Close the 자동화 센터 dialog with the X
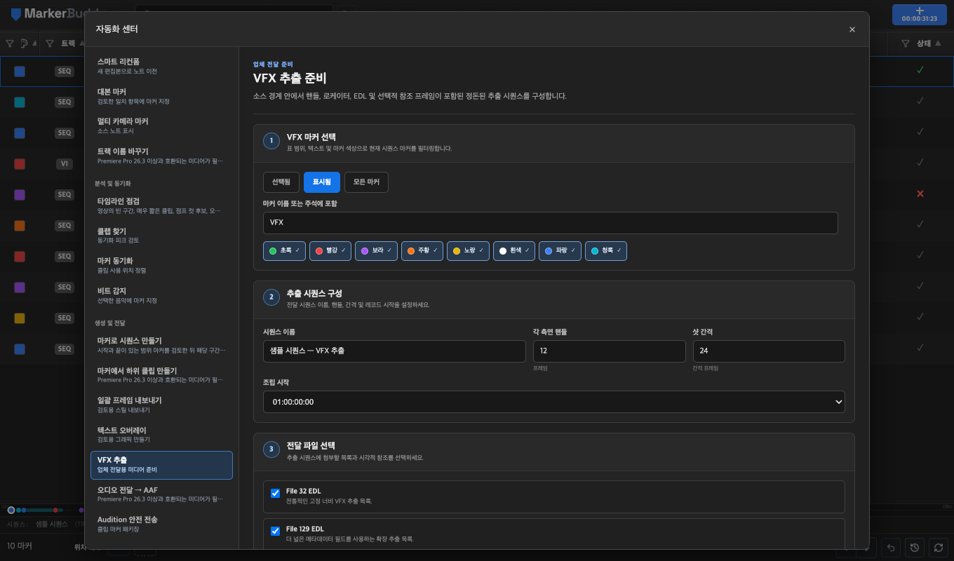The width and height of the screenshot is (954, 561). coord(852,29)
